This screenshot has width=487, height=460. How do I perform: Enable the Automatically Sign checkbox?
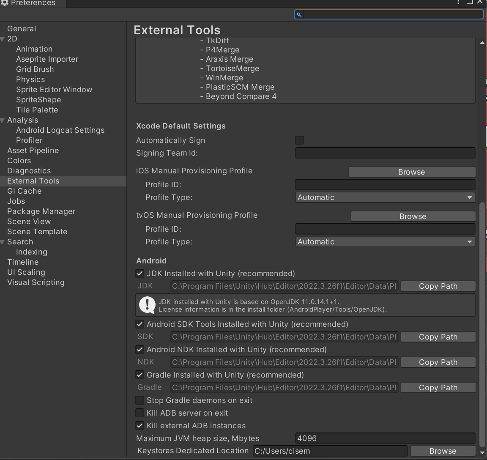click(299, 140)
